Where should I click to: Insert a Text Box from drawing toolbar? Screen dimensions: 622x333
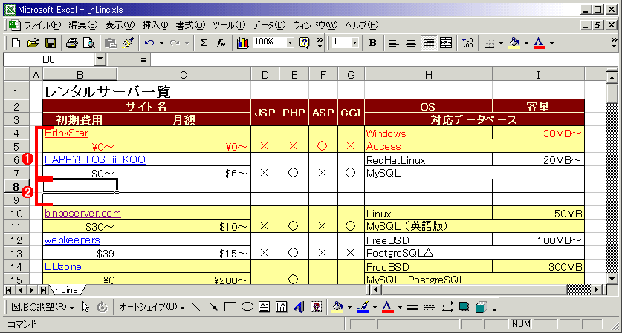pyautogui.click(x=265, y=307)
